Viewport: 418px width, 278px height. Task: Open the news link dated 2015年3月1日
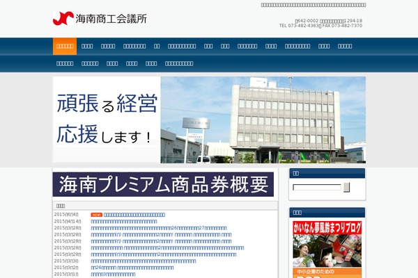point(113,275)
